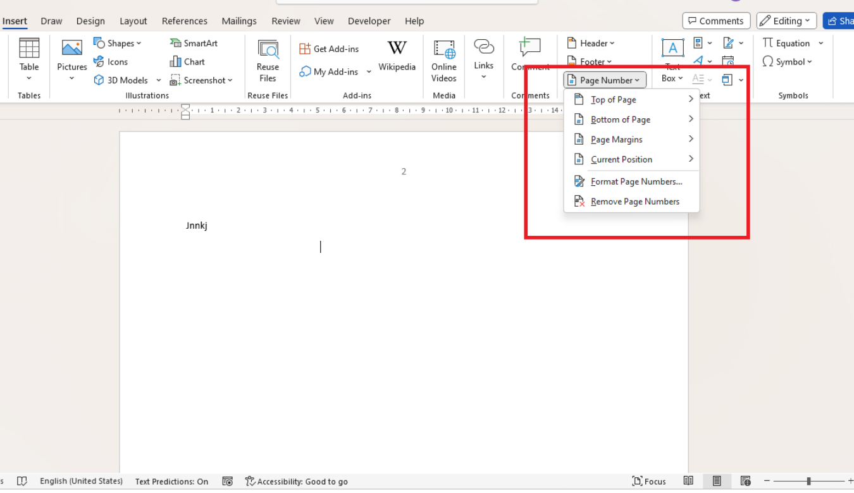Screen dimensions: 854x493
Task: Expand the Object dropdown arrow
Action: pyautogui.click(x=741, y=80)
